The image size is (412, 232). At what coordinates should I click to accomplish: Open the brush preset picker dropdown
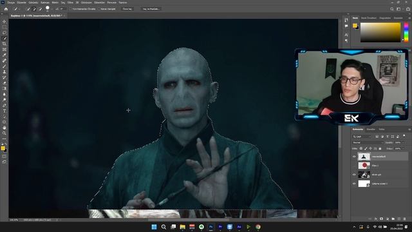pyautogui.click(x=52, y=9)
